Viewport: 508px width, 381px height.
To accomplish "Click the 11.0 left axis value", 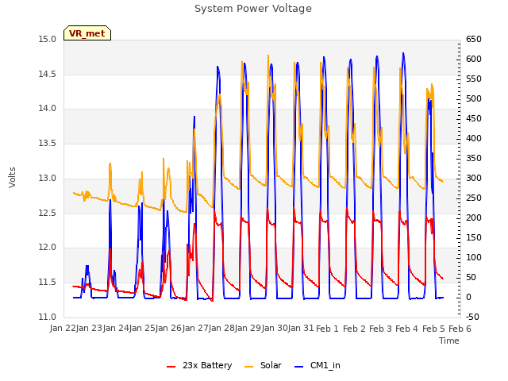I will click(47, 317).
